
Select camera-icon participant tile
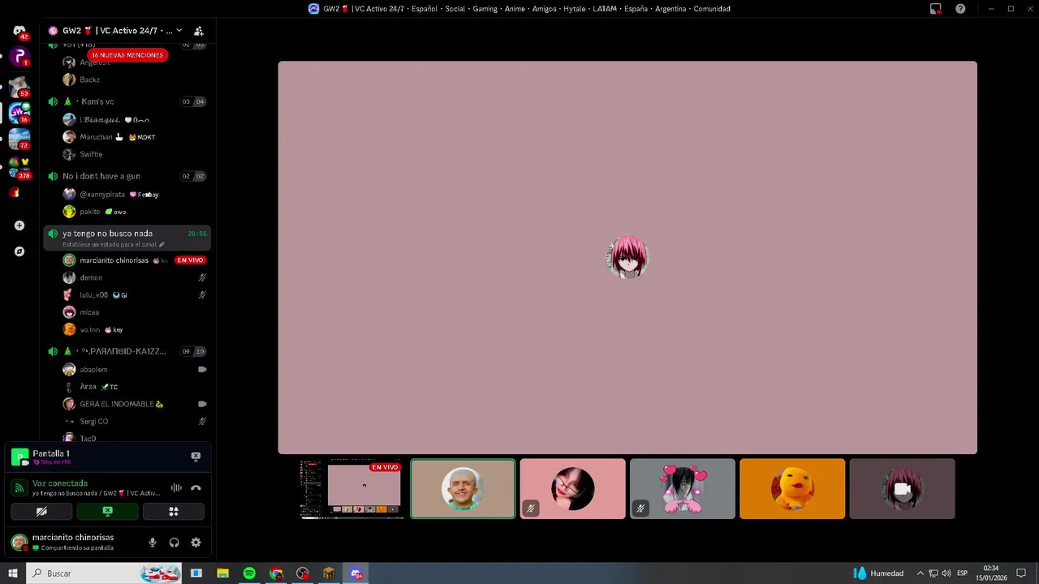[903, 489]
